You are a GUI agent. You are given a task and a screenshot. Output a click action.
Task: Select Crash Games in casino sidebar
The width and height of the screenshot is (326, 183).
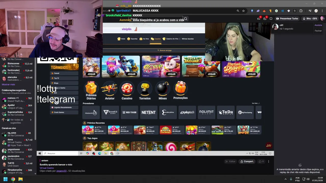pos(64,112)
